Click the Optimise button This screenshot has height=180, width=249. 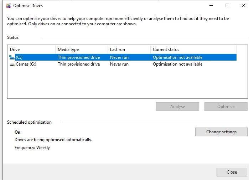pos(226,107)
